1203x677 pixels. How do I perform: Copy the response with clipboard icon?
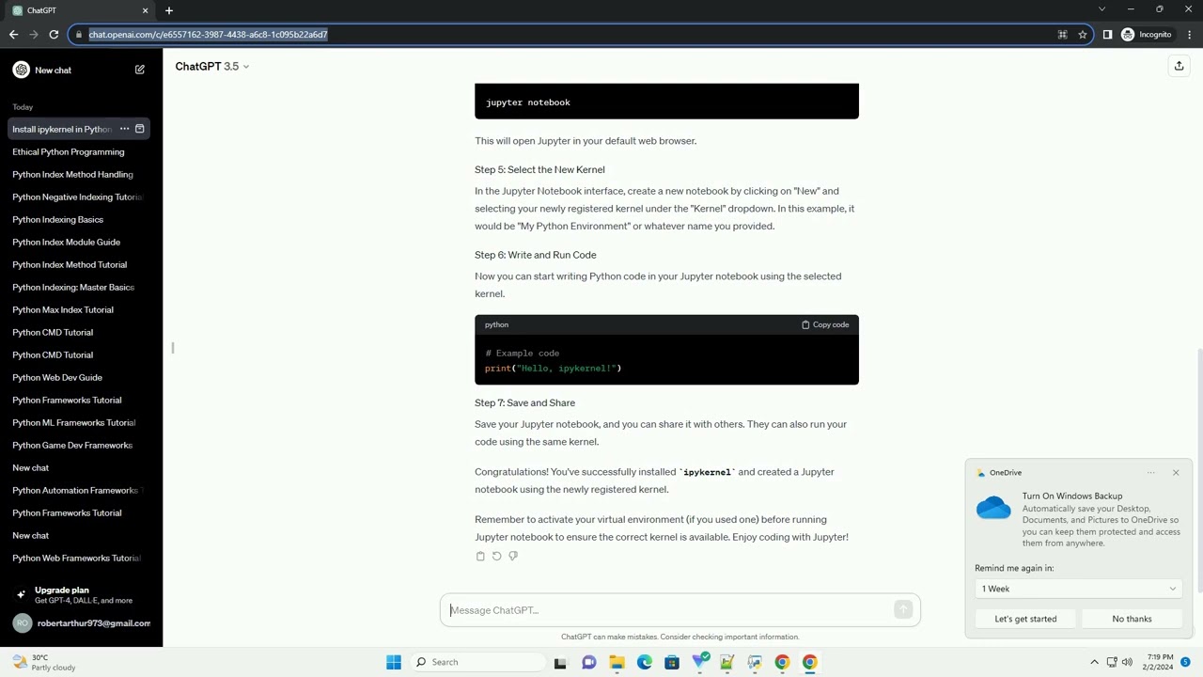(480, 556)
